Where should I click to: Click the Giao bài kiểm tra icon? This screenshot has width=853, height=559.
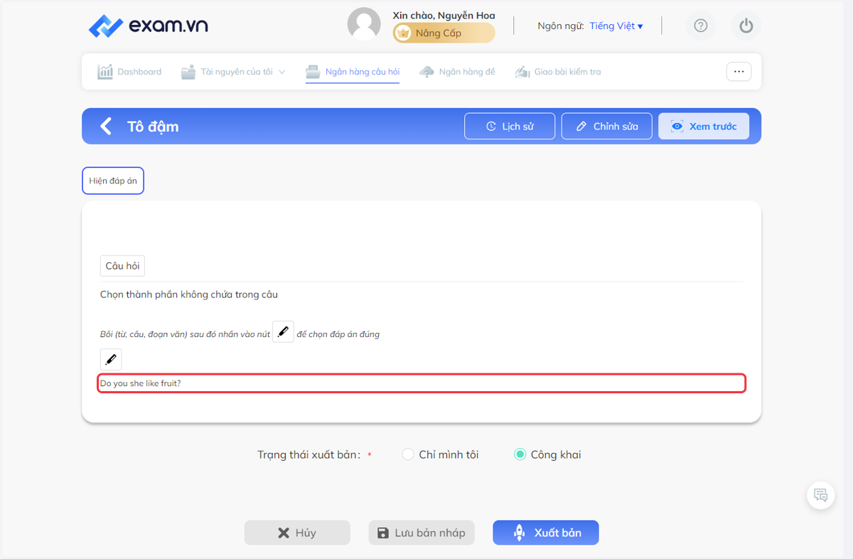[522, 72]
